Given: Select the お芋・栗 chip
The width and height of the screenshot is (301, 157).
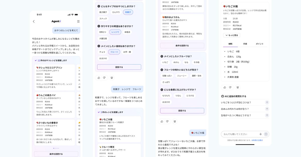Looking at the screenshot, I should tap(127, 52).
